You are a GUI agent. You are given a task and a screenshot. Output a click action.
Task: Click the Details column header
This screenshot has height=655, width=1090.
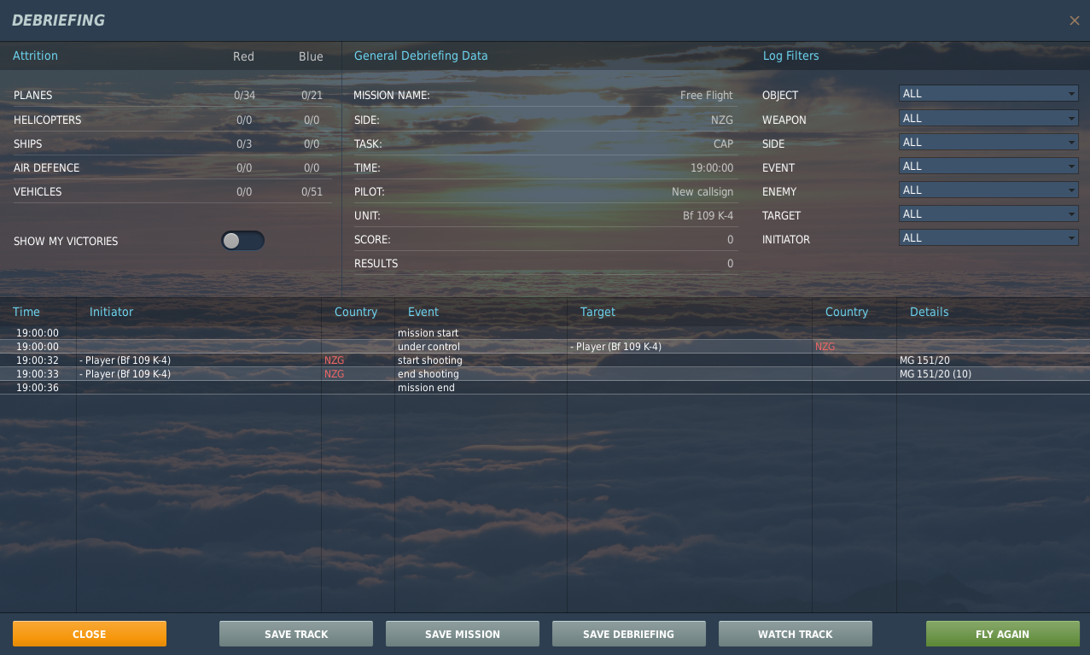(x=929, y=312)
